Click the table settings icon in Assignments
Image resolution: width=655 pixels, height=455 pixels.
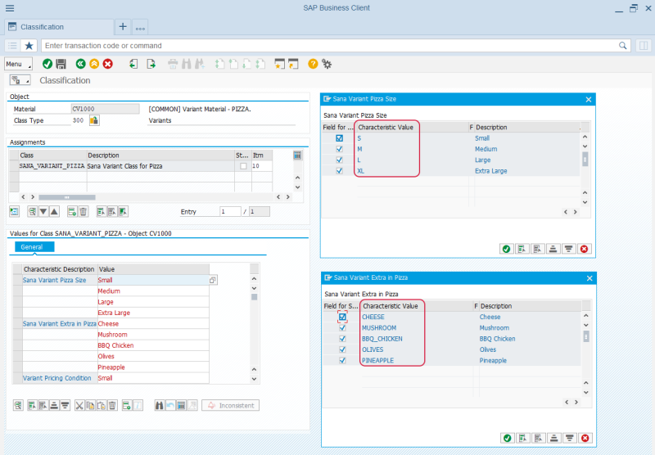297,155
